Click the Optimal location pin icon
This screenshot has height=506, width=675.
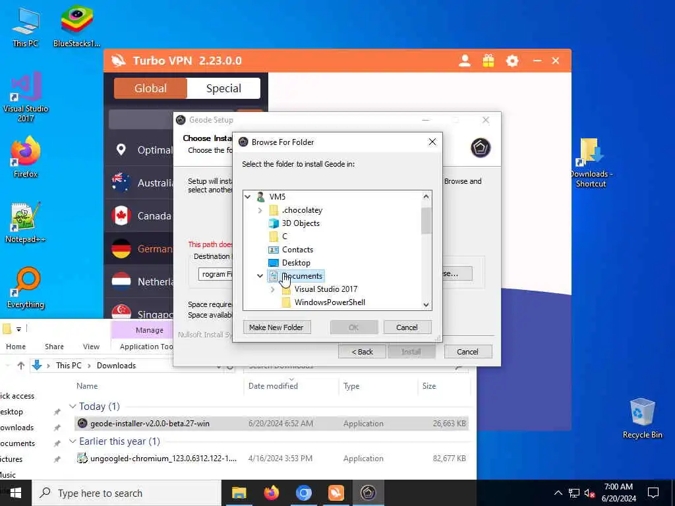tap(121, 150)
